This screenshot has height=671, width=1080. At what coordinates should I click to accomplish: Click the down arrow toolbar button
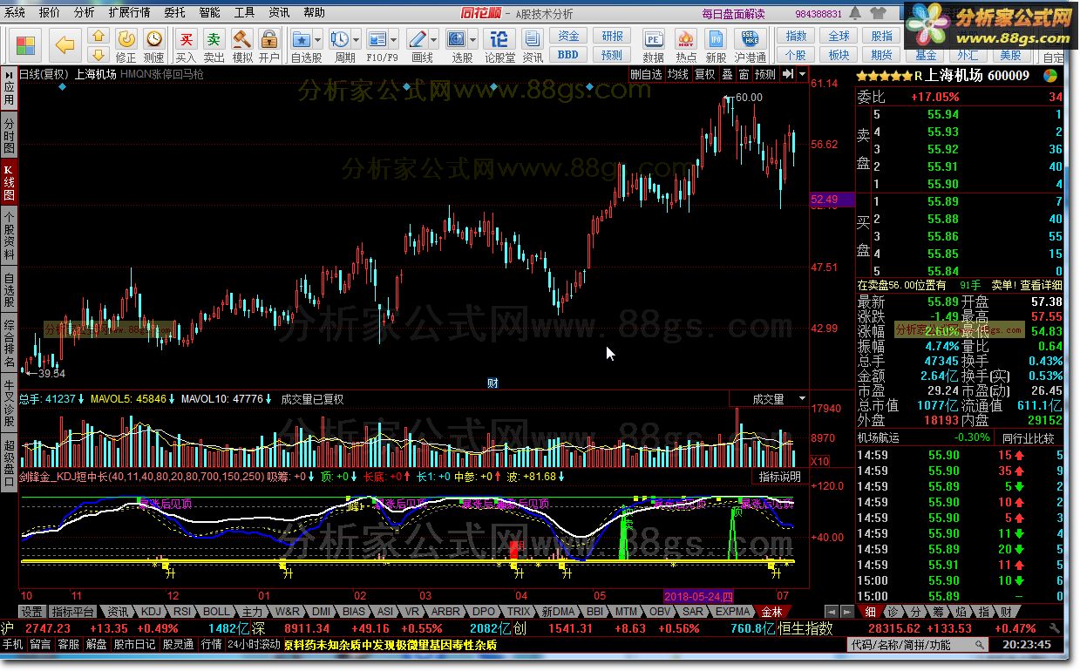pyautogui.click(x=98, y=56)
